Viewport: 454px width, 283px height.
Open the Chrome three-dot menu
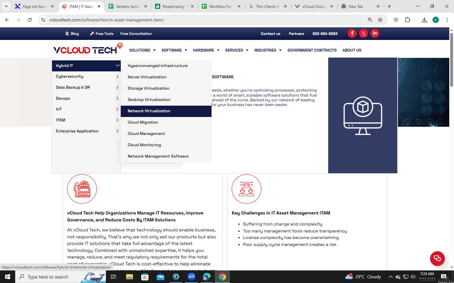point(447,20)
